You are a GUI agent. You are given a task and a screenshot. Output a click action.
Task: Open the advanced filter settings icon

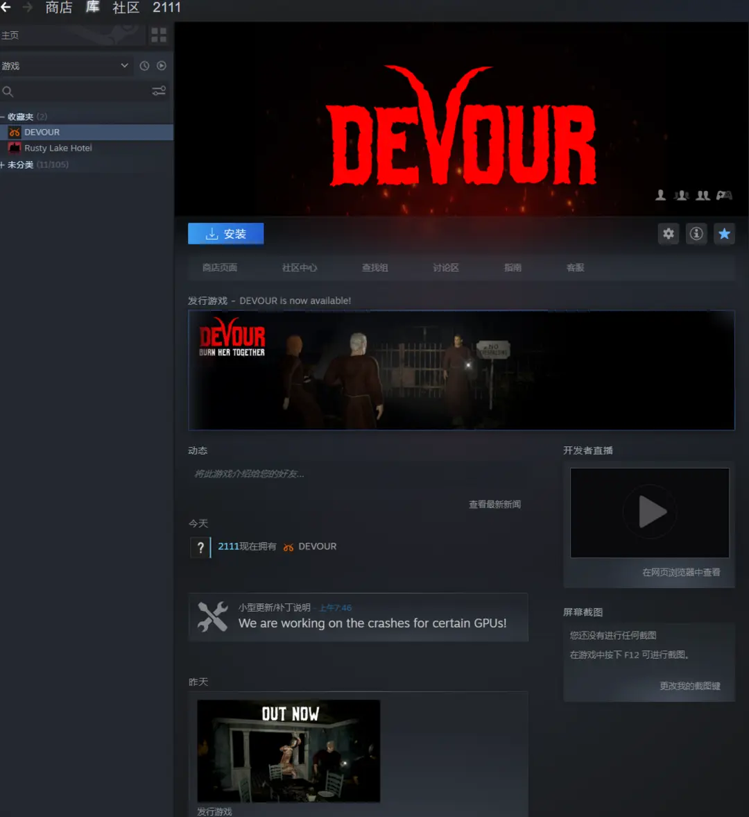(159, 91)
